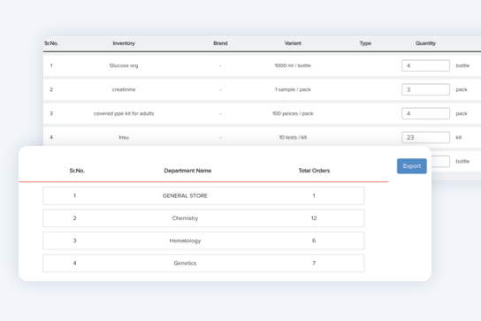Screen dimensions: 481x321
Task: Click total orders value 6 for Hematology
Action: tap(314, 241)
